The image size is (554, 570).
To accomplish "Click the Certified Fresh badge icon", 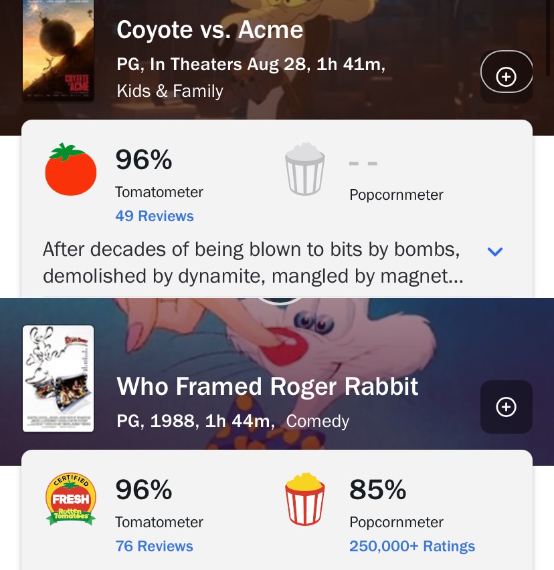I will pos(71,499).
